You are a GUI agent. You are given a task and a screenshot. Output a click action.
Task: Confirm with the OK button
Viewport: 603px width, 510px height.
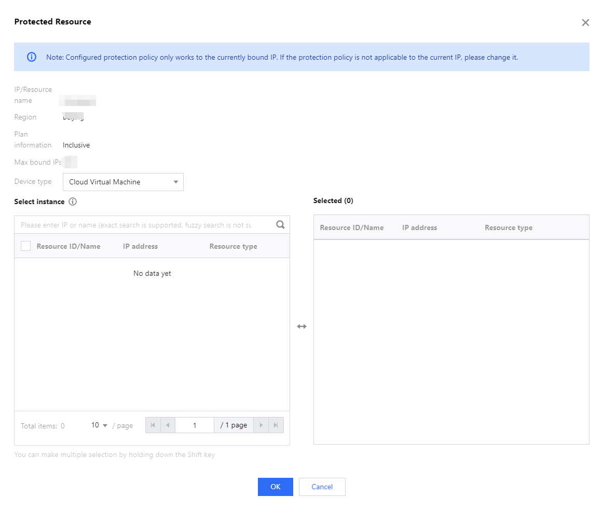click(275, 487)
